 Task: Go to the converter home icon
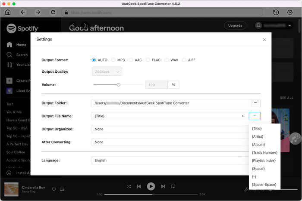(8, 12)
